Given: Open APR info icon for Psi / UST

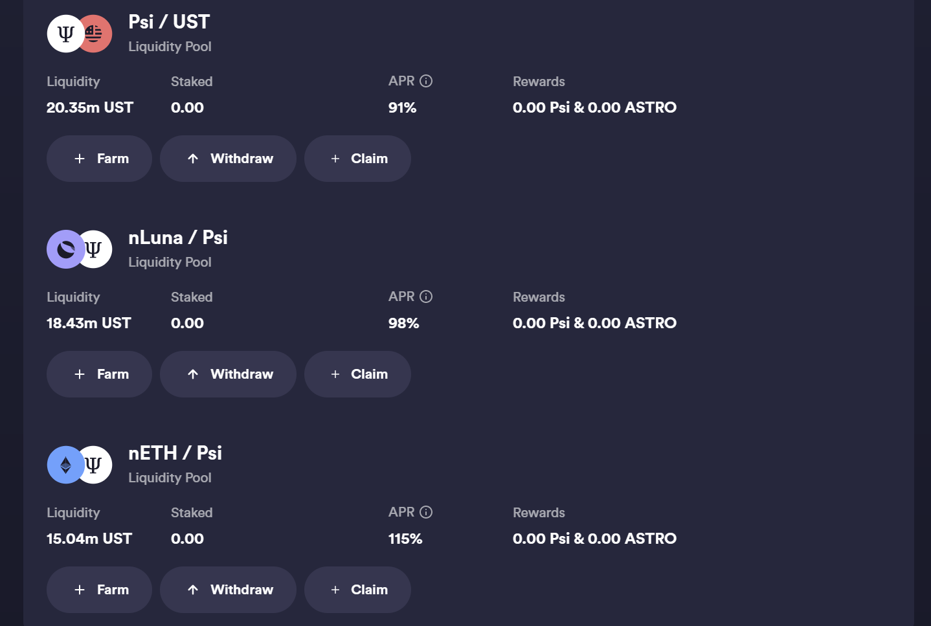Looking at the screenshot, I should pyautogui.click(x=426, y=81).
